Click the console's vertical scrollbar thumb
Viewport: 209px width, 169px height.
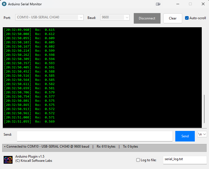[204, 109]
